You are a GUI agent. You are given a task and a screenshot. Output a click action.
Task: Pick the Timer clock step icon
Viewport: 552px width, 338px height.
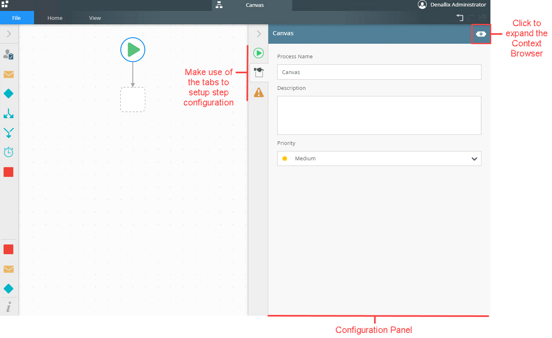point(9,152)
